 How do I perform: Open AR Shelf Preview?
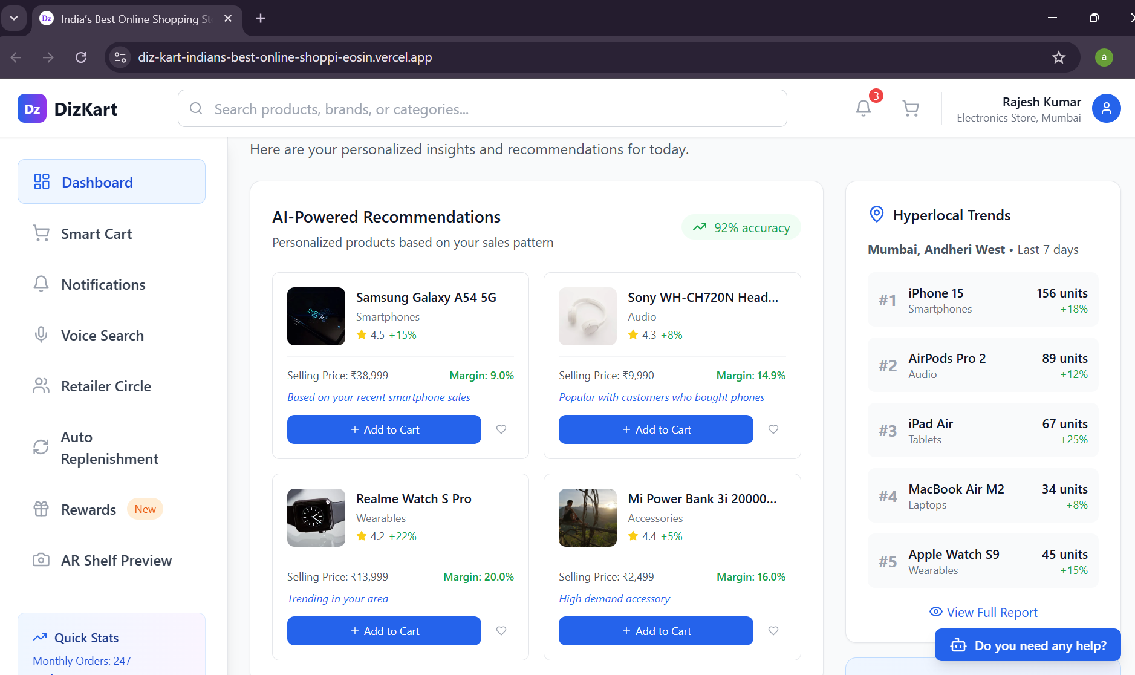[x=115, y=560]
